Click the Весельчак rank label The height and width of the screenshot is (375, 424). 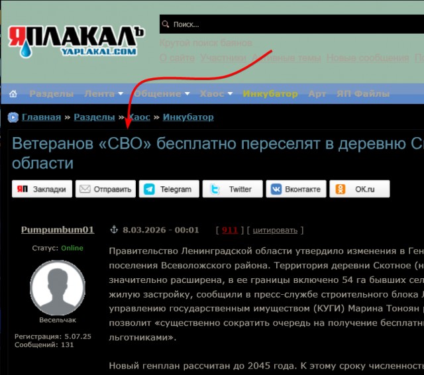coord(58,320)
